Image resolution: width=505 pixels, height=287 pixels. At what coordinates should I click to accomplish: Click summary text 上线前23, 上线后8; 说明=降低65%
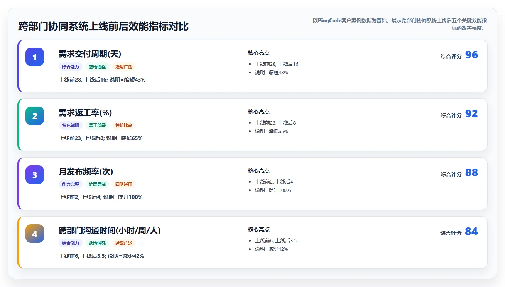coord(101,138)
